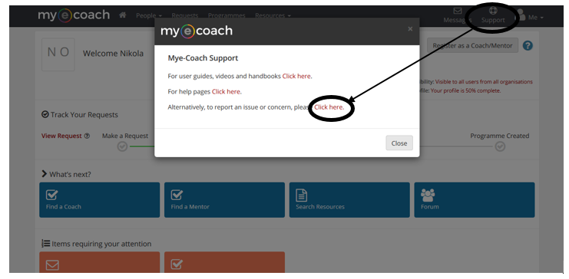569x279 pixels.
Task: Open the People dropdown menu
Action: tap(149, 15)
